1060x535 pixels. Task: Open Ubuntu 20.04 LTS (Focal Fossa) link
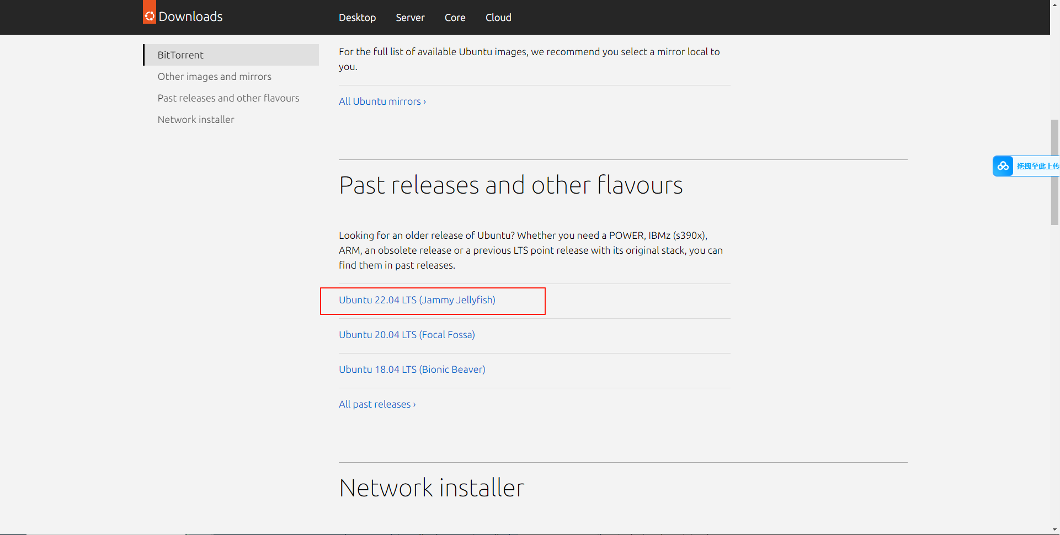coord(407,335)
